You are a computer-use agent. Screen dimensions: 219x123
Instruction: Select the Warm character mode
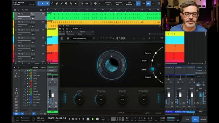pyautogui.click(x=144, y=61)
